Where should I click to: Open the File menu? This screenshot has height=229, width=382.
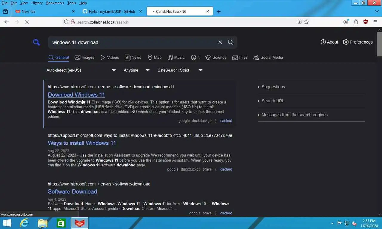[x=4, y=3]
